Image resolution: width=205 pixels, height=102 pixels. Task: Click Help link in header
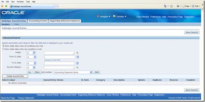[x=164, y=17]
